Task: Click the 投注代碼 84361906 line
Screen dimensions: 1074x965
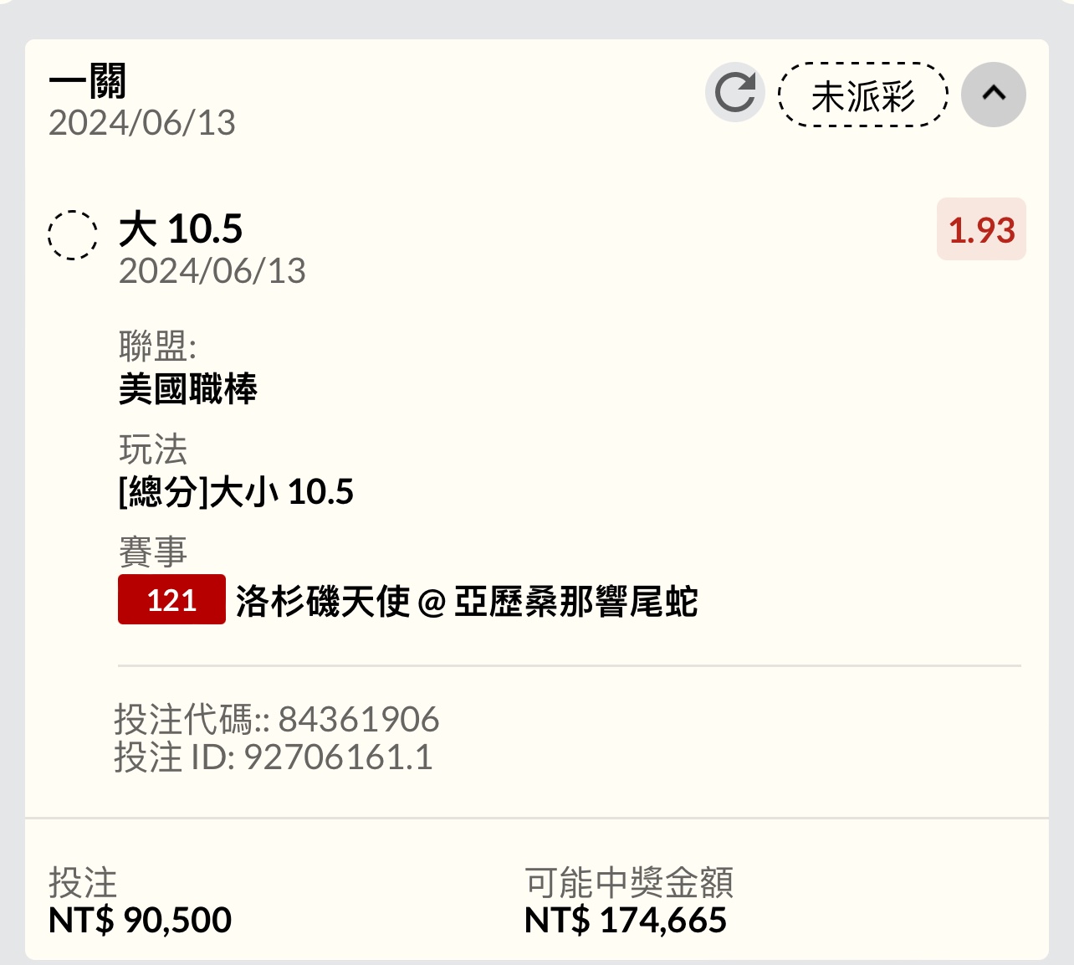Action: coord(277,720)
